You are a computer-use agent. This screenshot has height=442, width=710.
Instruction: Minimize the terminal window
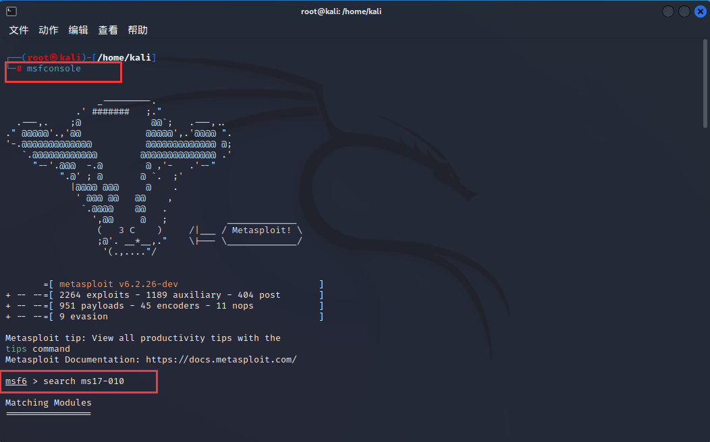[668, 11]
